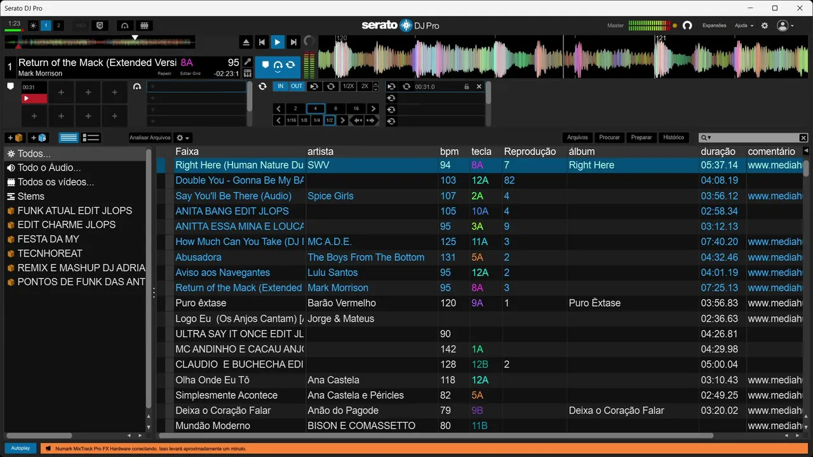Open the headphone cue loops icon
Screen dimensions: 813x457
click(137, 86)
